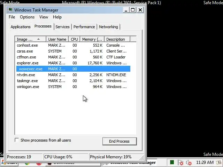Viewport: 223px width, 167px height.
Task: Switch to the Applications tab
Action: (21, 27)
